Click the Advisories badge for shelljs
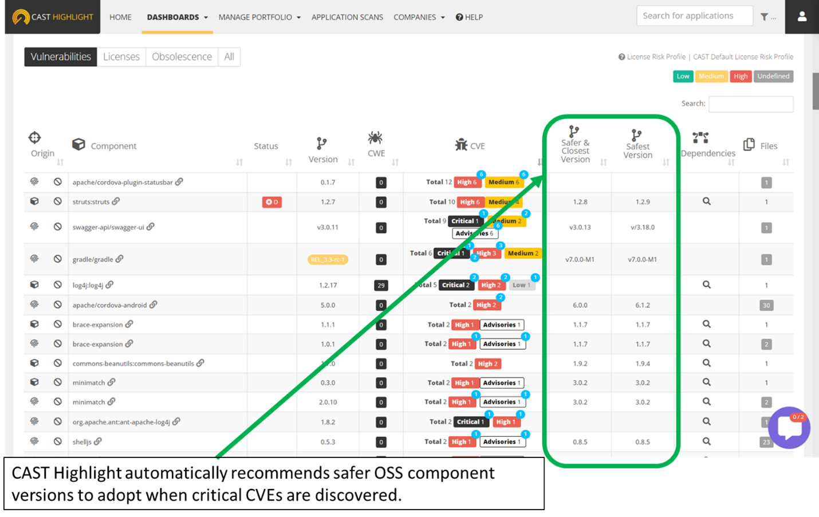Viewport: 819px width, 517px height. click(502, 441)
